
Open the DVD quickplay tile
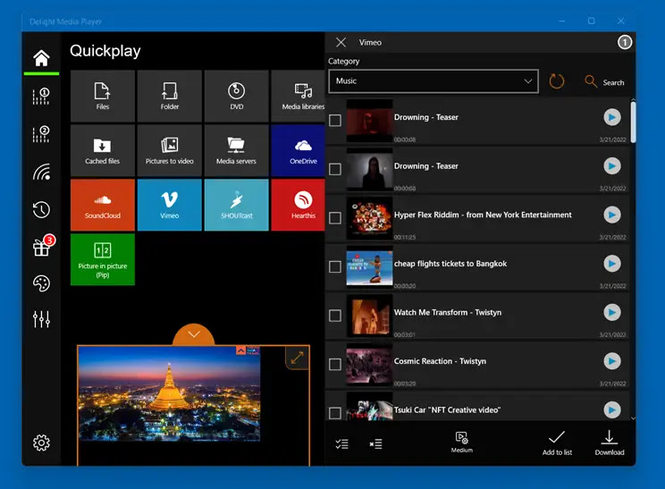pos(237,97)
